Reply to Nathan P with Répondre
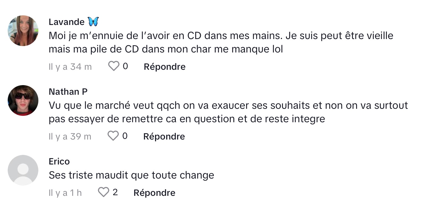 point(164,136)
